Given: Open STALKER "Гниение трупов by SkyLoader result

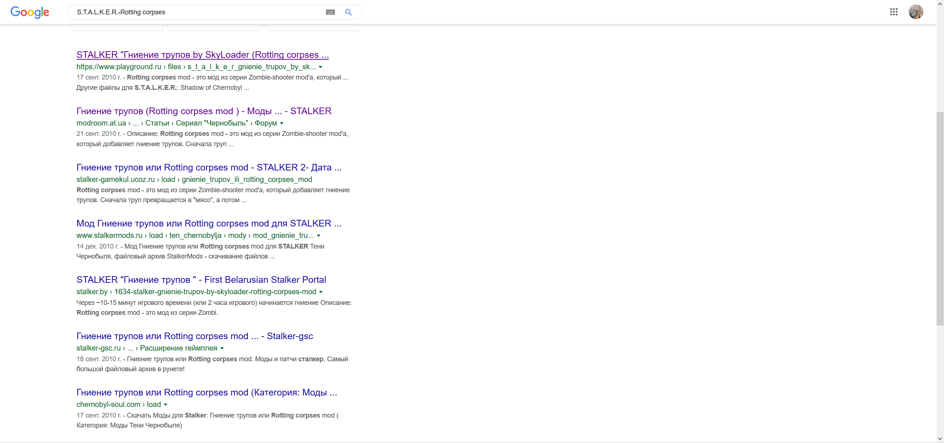Looking at the screenshot, I should click(x=202, y=55).
